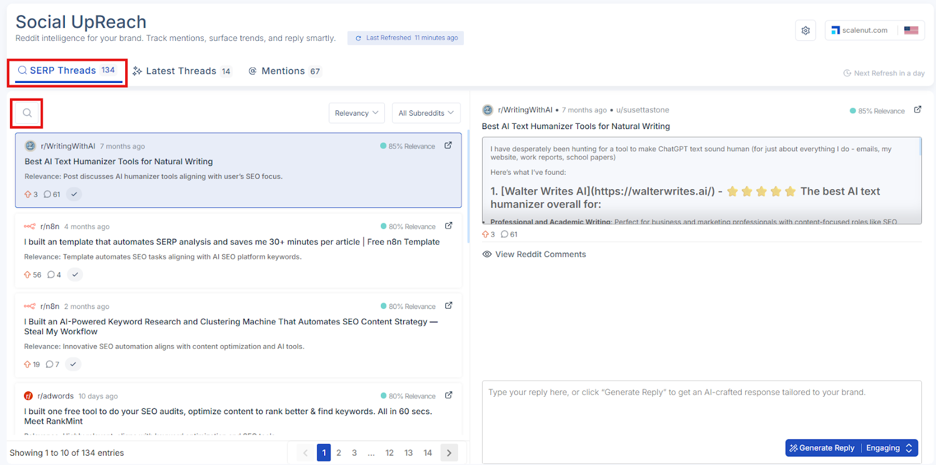
Task: Open the Relevancy sort dropdown
Action: (x=356, y=113)
